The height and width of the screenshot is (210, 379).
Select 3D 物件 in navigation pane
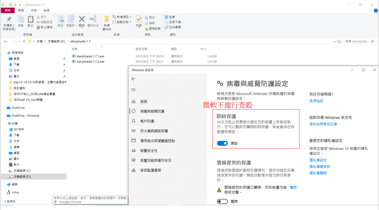click(19, 129)
